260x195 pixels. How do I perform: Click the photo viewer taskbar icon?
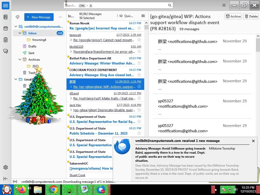coord(85,190)
